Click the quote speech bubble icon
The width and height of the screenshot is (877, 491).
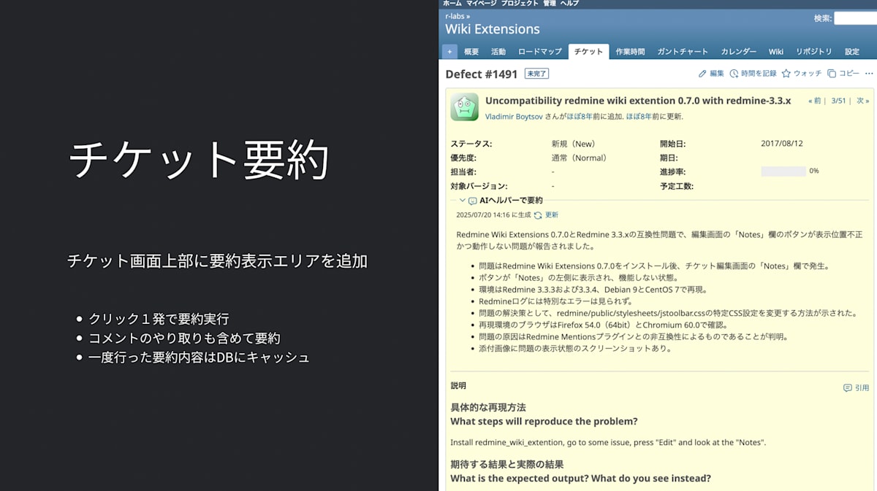click(847, 388)
